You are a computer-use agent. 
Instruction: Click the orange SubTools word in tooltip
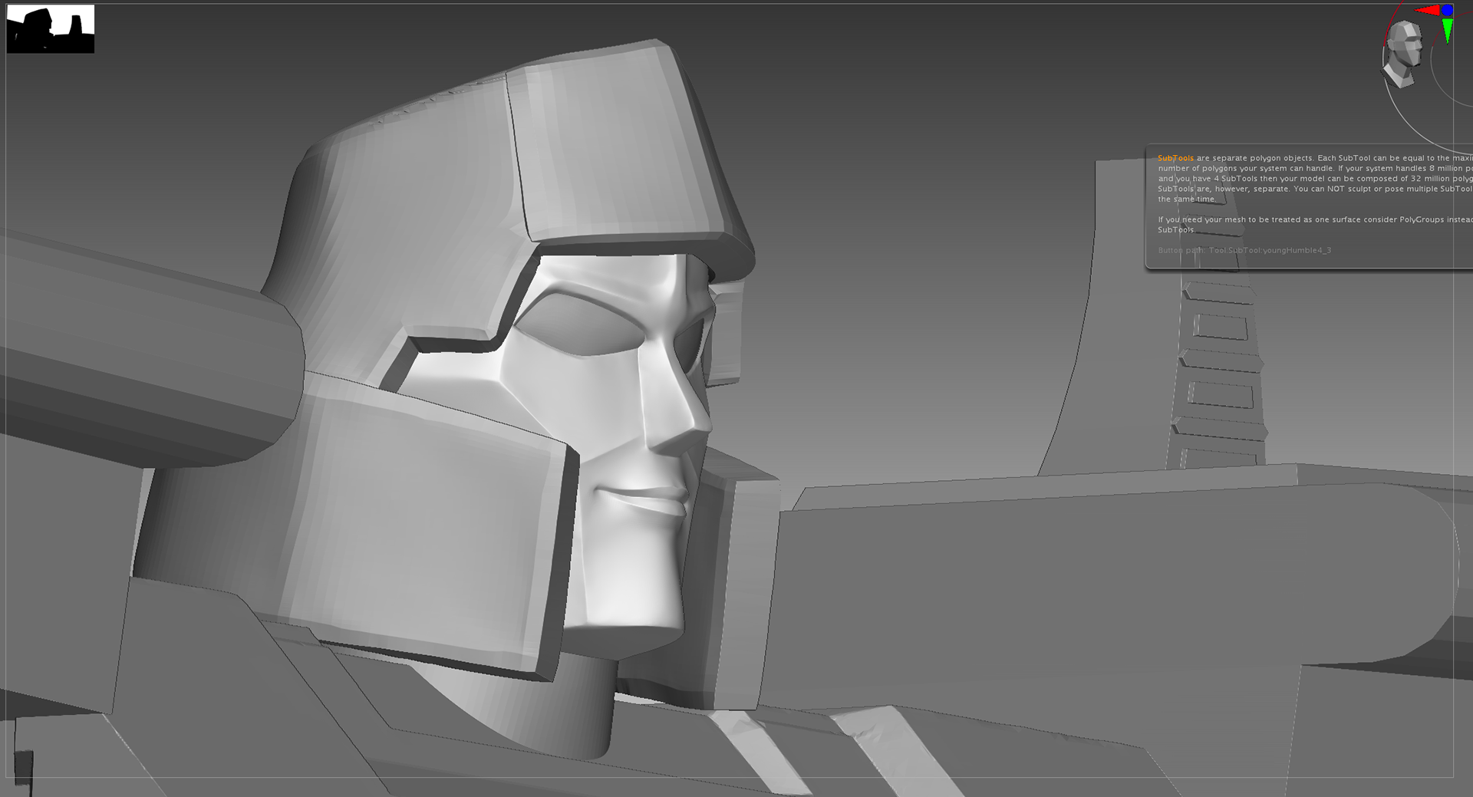tap(1175, 158)
